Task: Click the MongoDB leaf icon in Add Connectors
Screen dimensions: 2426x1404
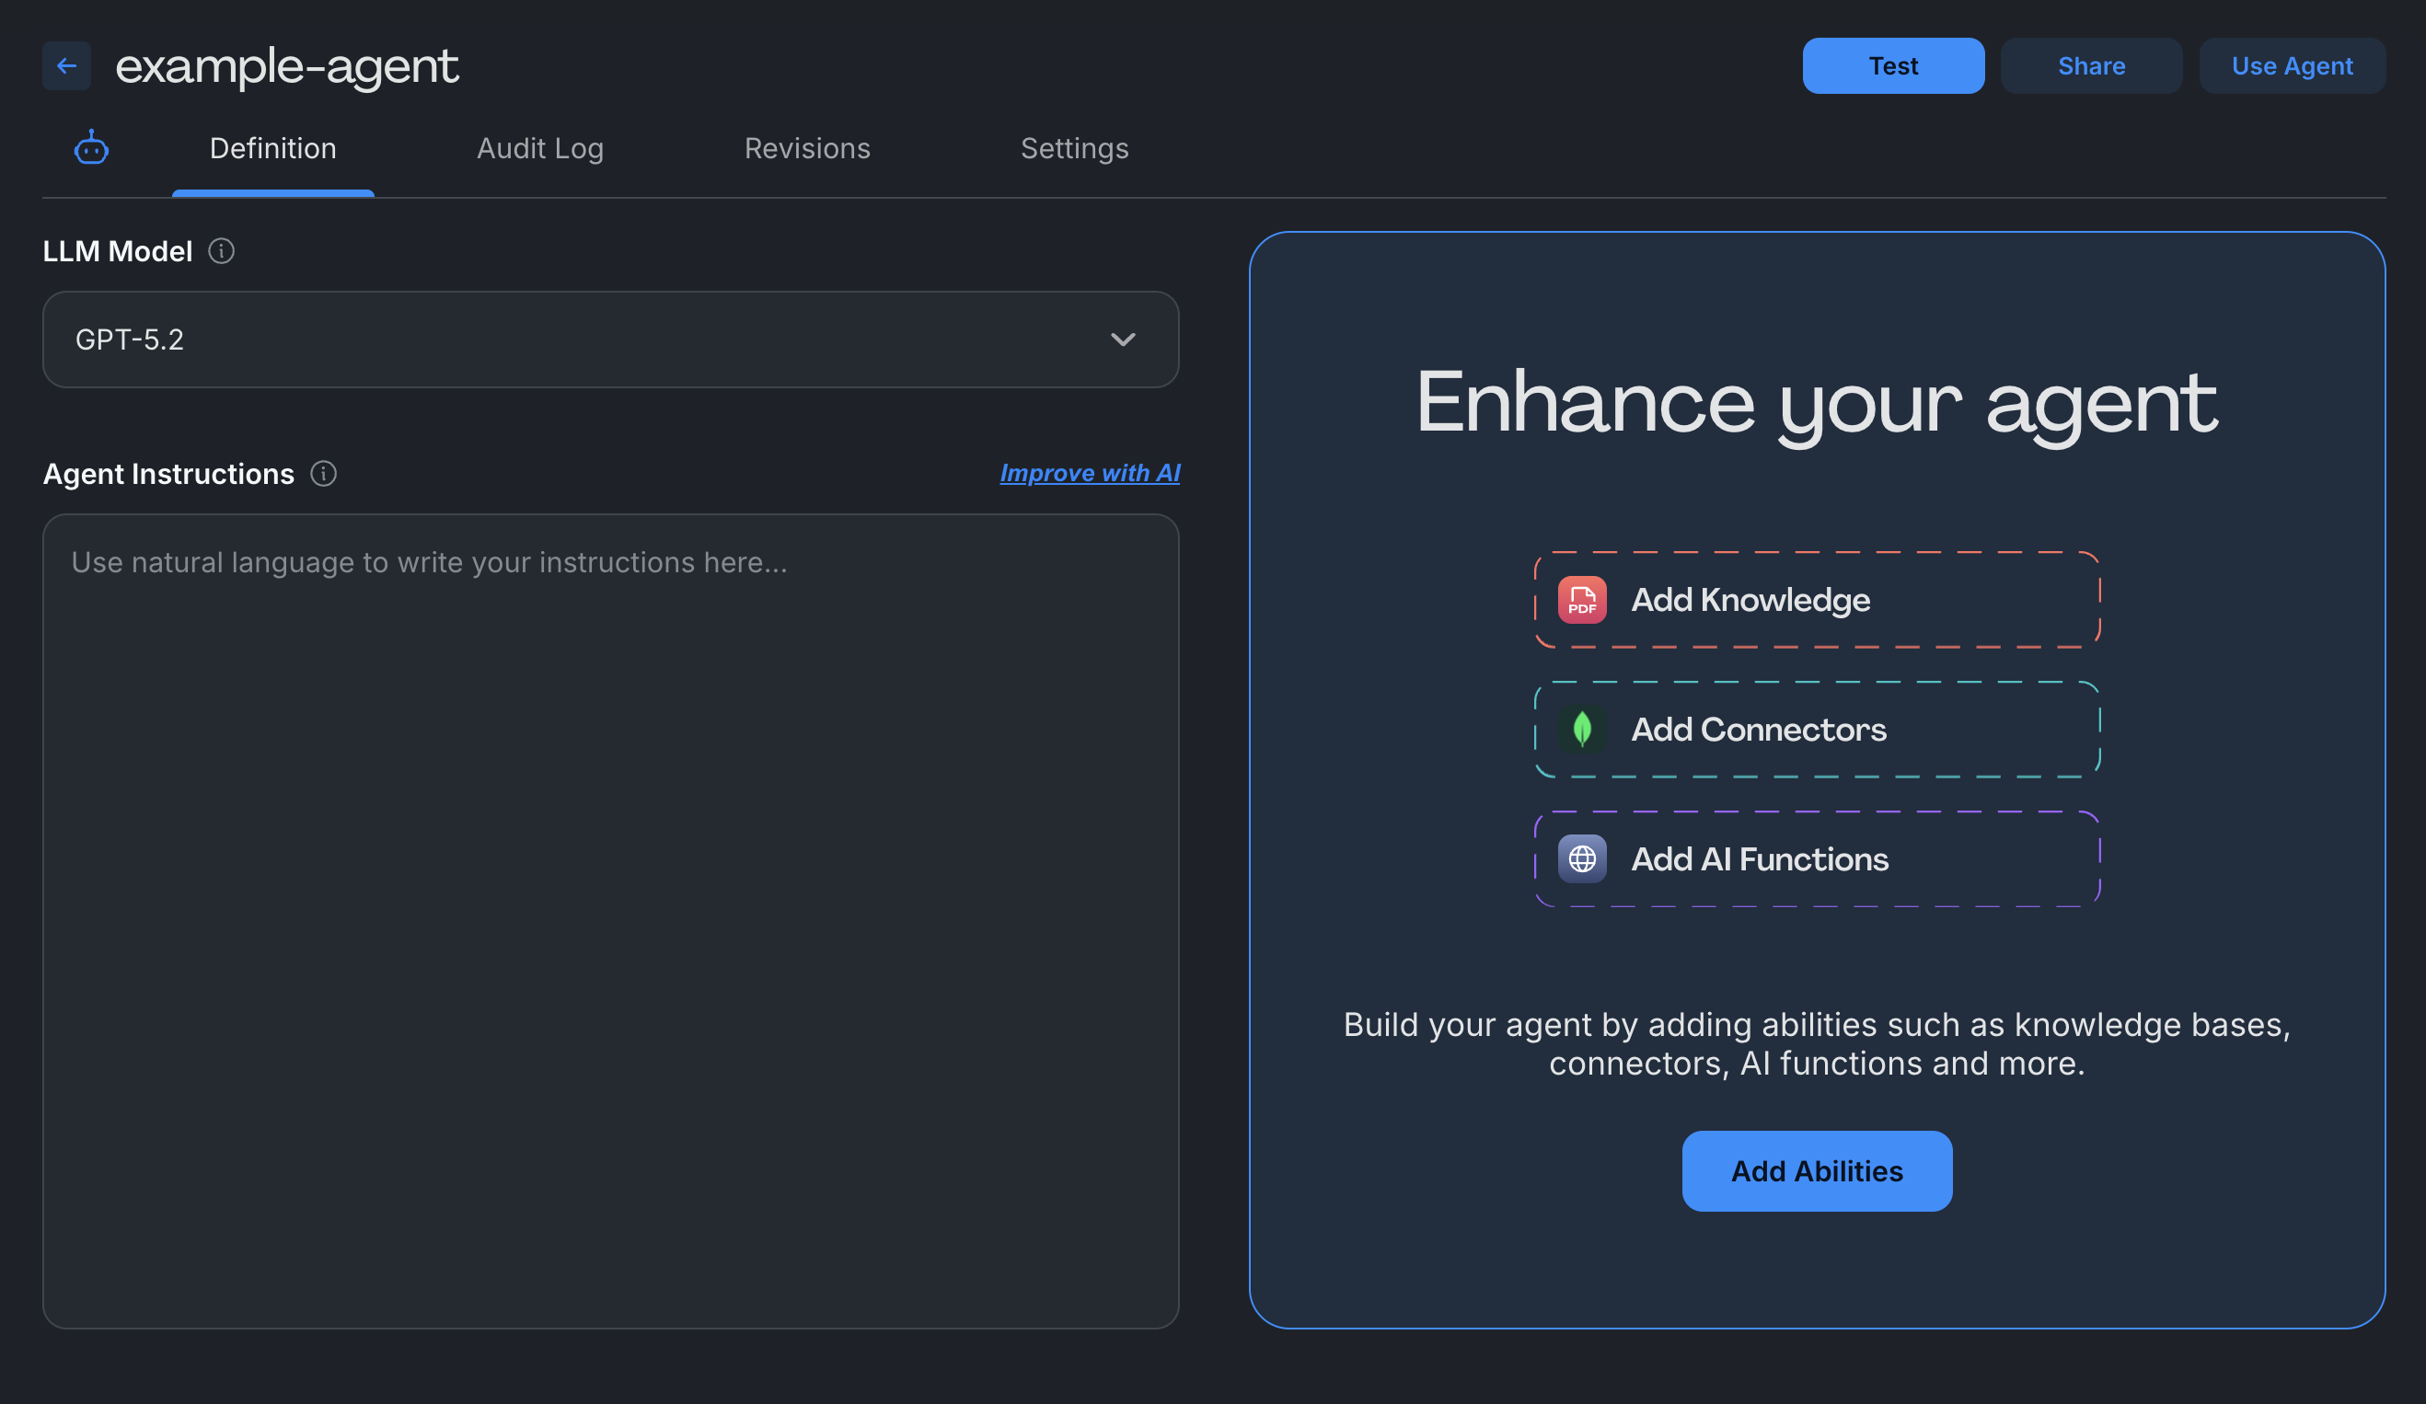Action: [1583, 730]
